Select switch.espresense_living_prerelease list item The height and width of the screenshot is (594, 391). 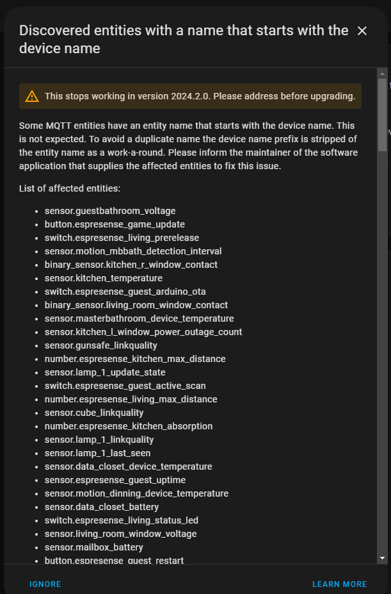122,238
